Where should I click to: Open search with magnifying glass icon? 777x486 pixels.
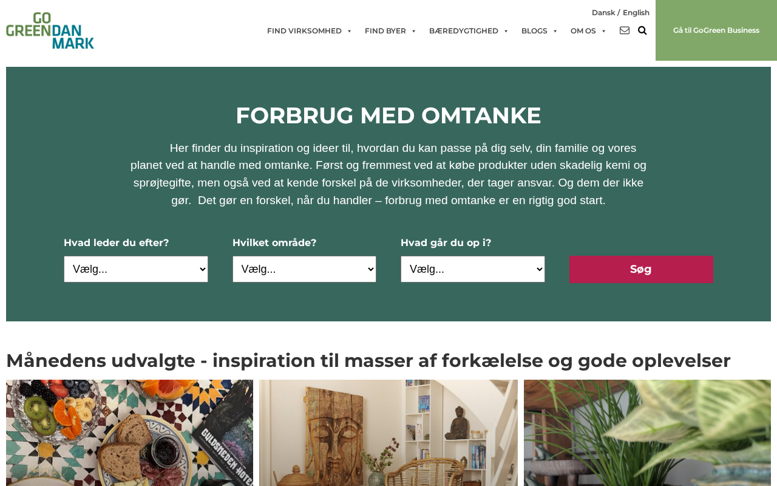pyautogui.click(x=642, y=30)
